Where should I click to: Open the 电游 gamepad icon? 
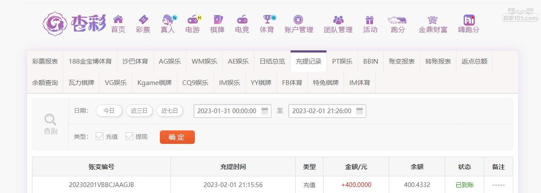193,19
